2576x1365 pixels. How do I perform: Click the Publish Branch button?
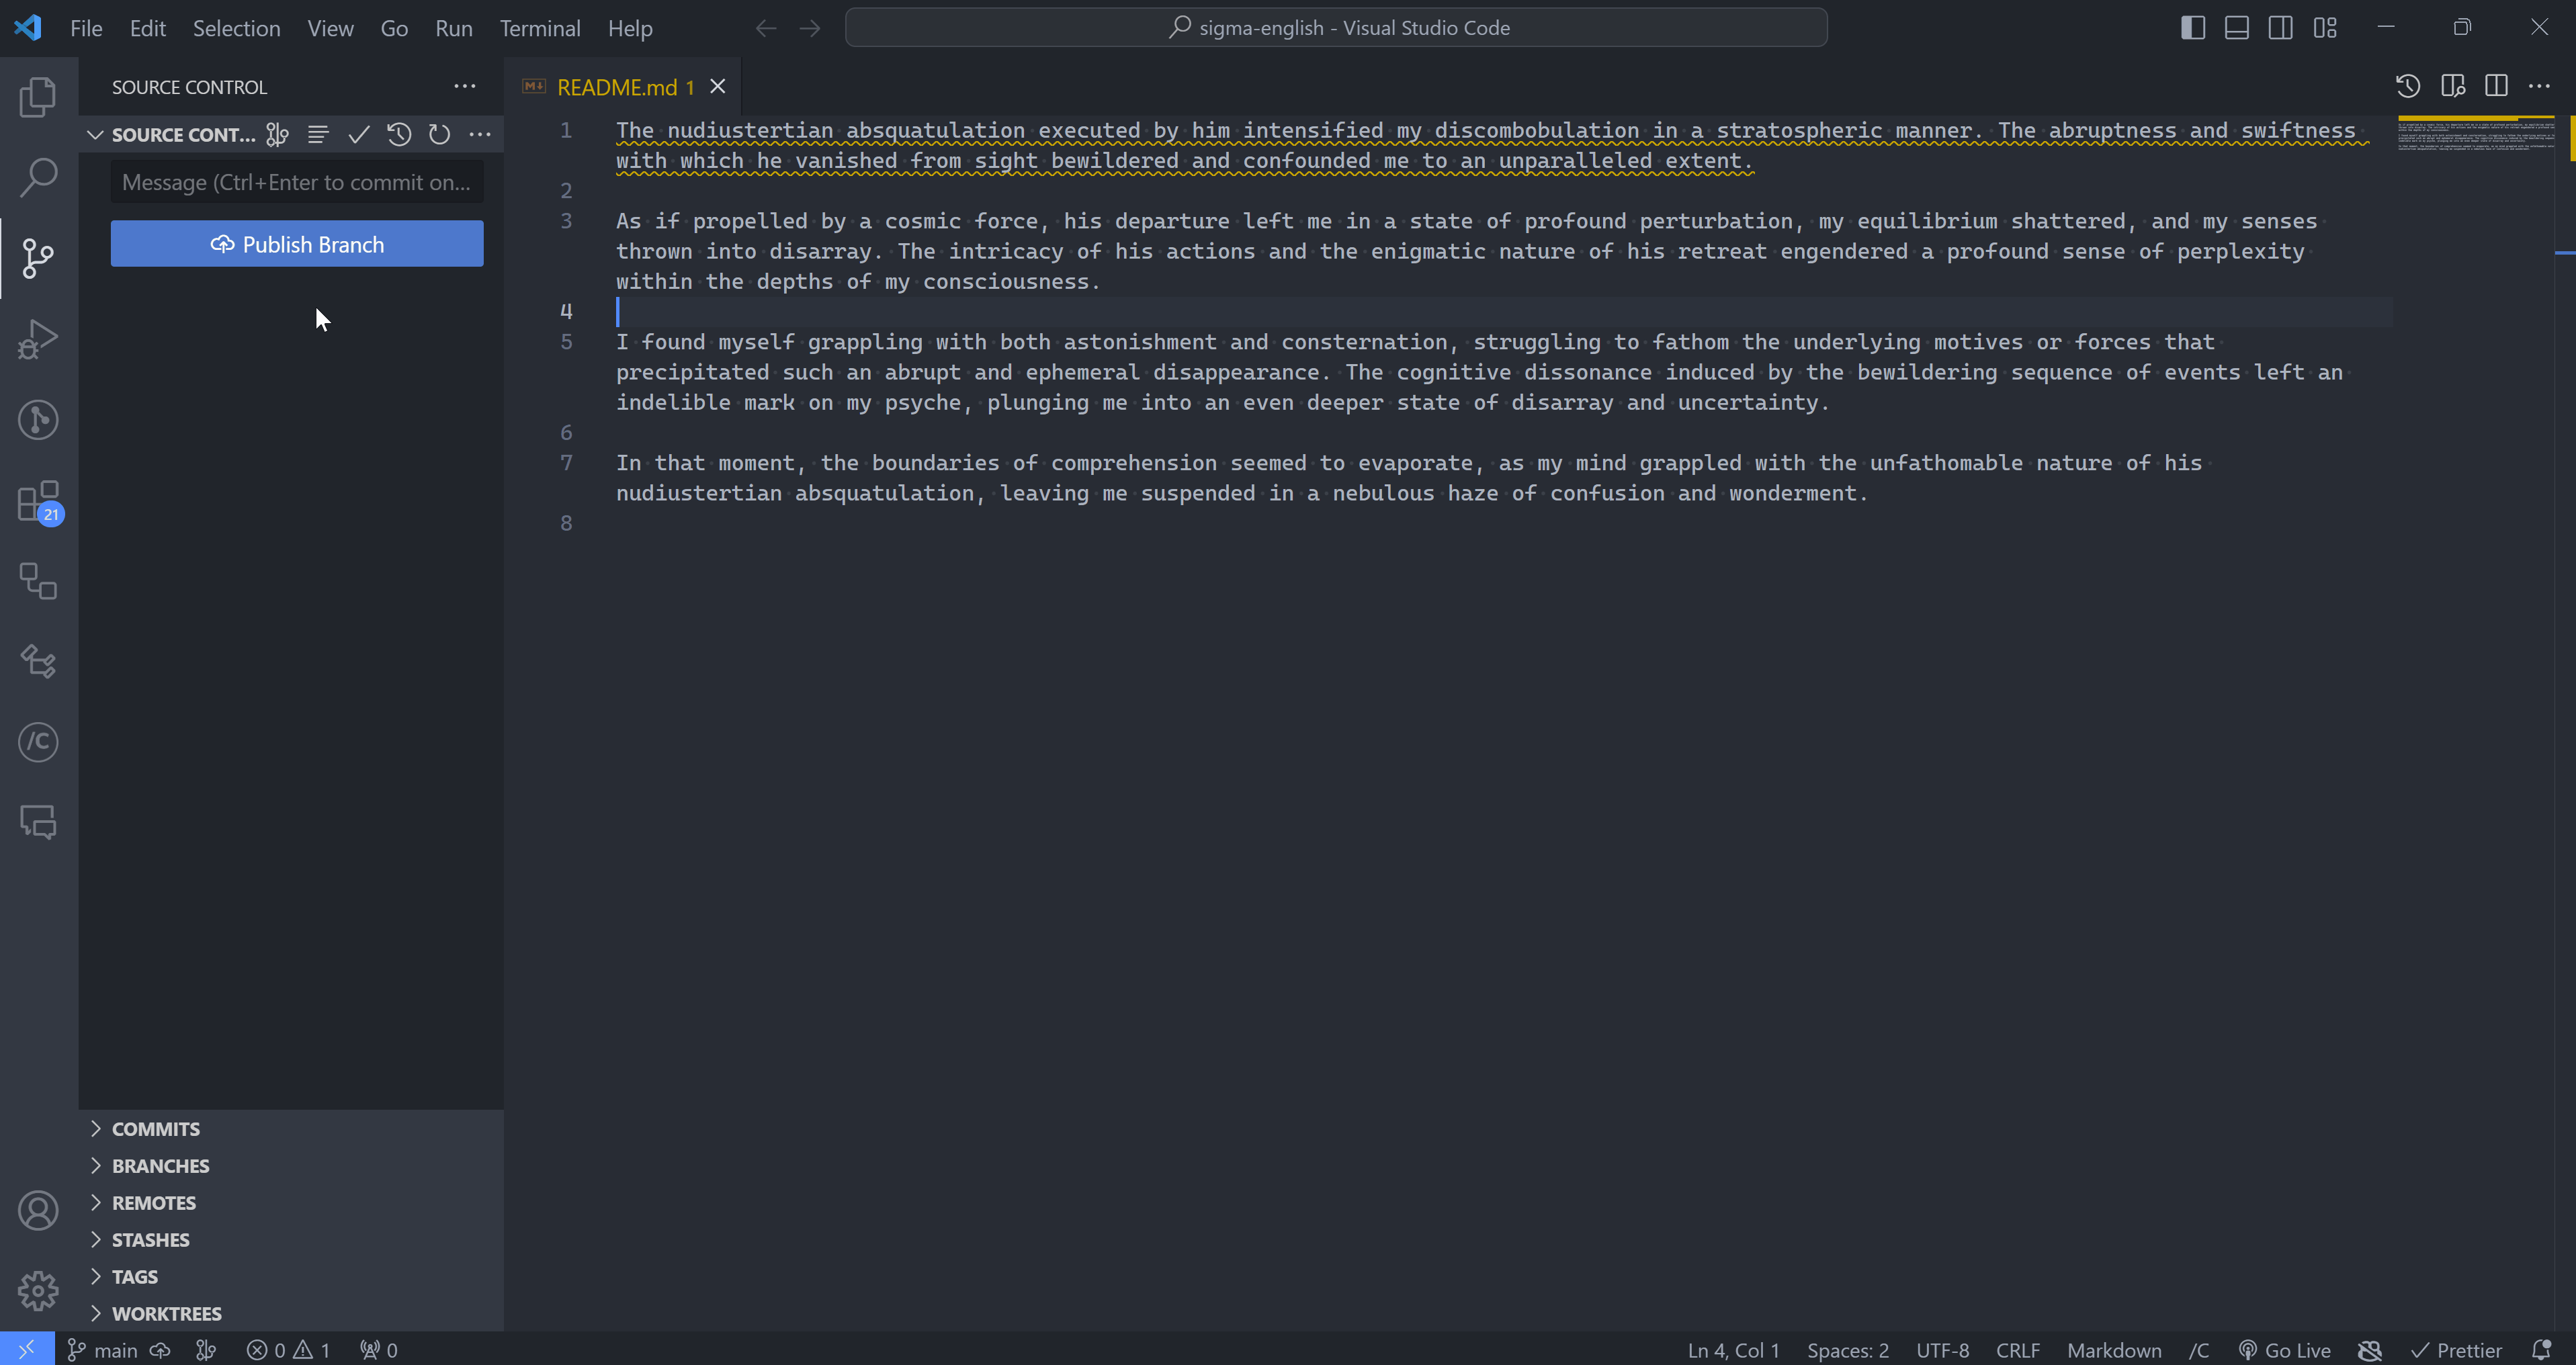(x=297, y=244)
